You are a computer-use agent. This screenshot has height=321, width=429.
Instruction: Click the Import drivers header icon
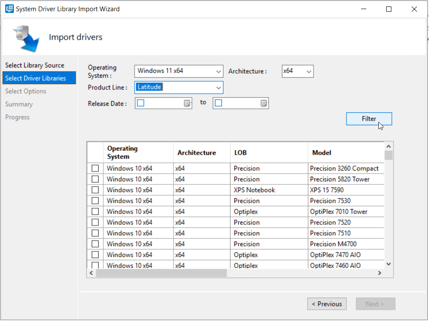pyautogui.click(x=26, y=38)
